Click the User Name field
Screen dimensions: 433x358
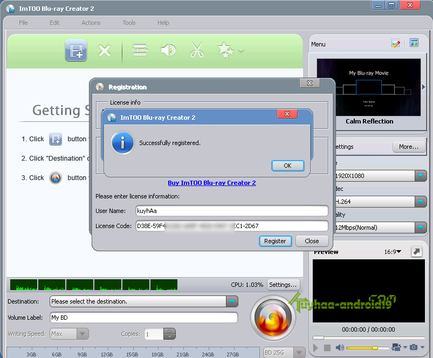point(232,211)
